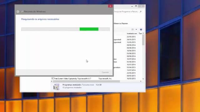Click the horizontal scrollbar right arrow
200x112 pixels.
tap(141, 81)
